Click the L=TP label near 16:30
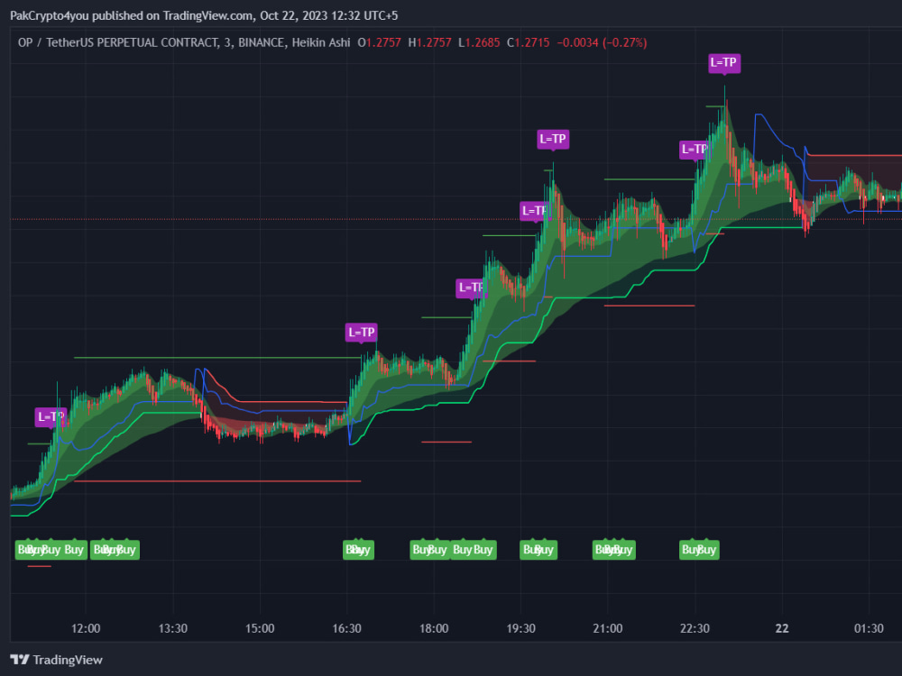 (x=360, y=332)
